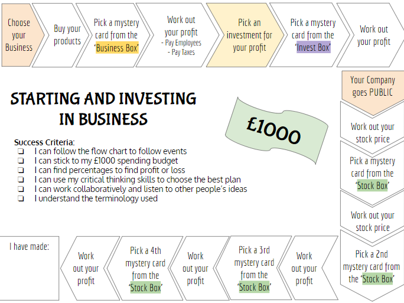This screenshot has height=303, width=404.
Task: Click inside the 'I have made:' box
Action: (30, 268)
